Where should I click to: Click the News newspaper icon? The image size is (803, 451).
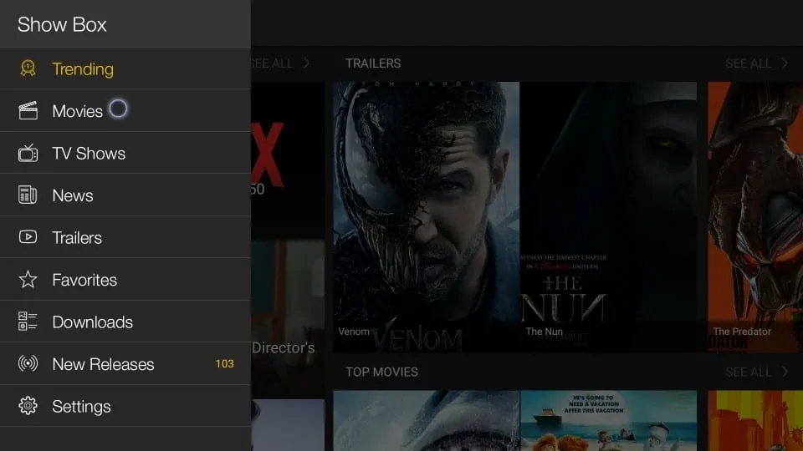pyautogui.click(x=28, y=195)
